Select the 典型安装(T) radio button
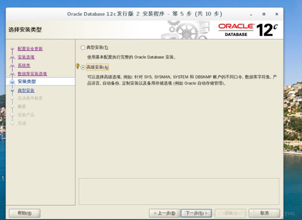Screen dimensions: 302x220 [x=83, y=47]
